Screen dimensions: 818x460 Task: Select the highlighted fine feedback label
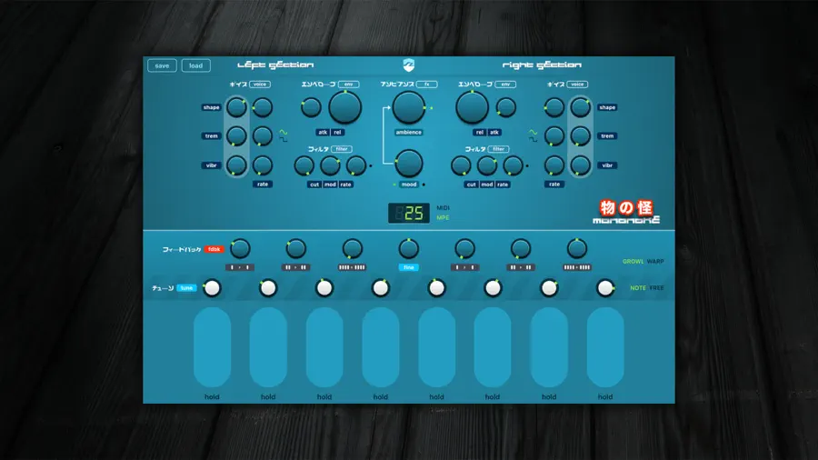[x=408, y=267]
